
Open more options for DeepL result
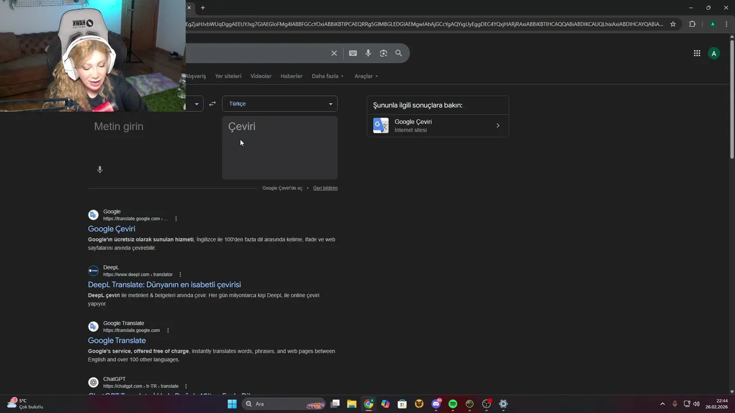click(x=180, y=275)
